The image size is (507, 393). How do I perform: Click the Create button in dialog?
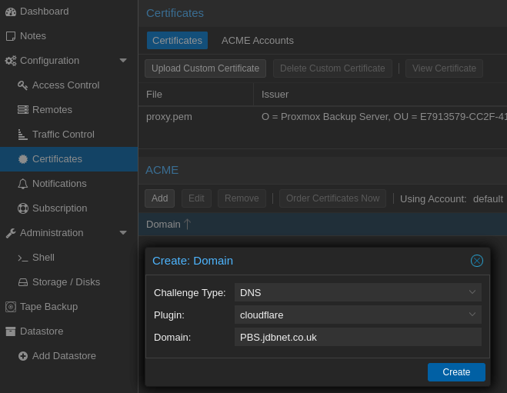[x=456, y=372]
